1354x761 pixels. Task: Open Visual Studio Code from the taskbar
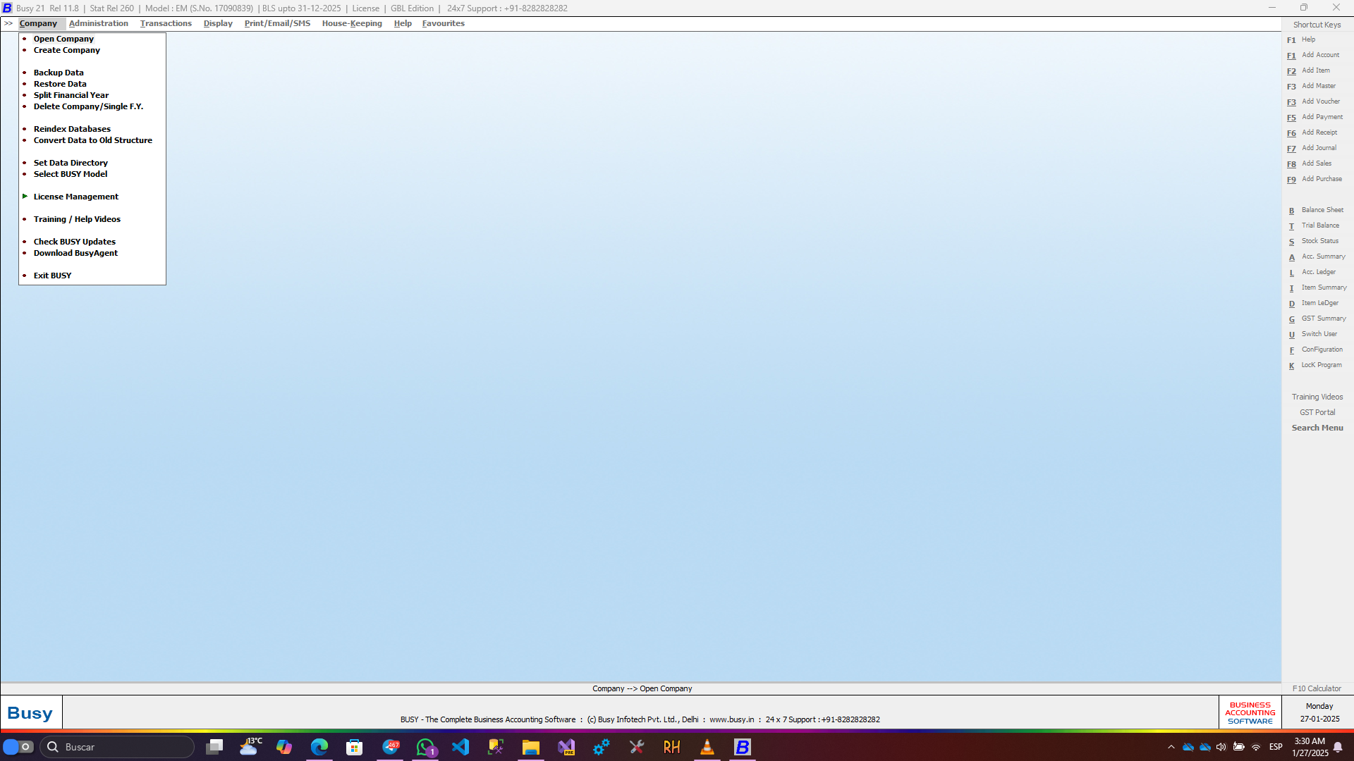461,747
